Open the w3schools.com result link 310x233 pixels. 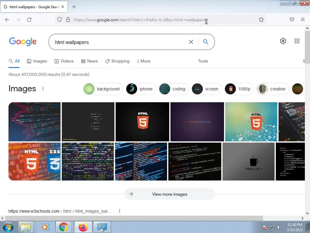[x=60, y=211]
